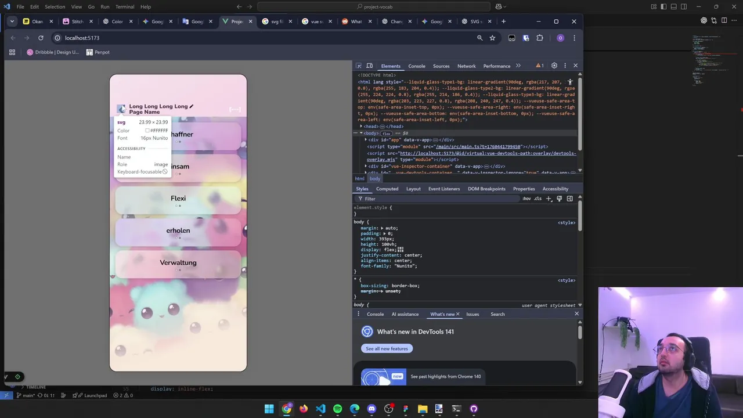Open the Terminal menu in VS Code
Image resolution: width=743 pixels, height=418 pixels.
125,6
